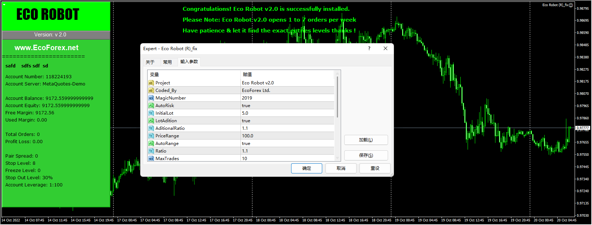Viewport: 592px width, 225px height.
Task: Click the Congratulations installed message on chart
Action: click(x=266, y=9)
